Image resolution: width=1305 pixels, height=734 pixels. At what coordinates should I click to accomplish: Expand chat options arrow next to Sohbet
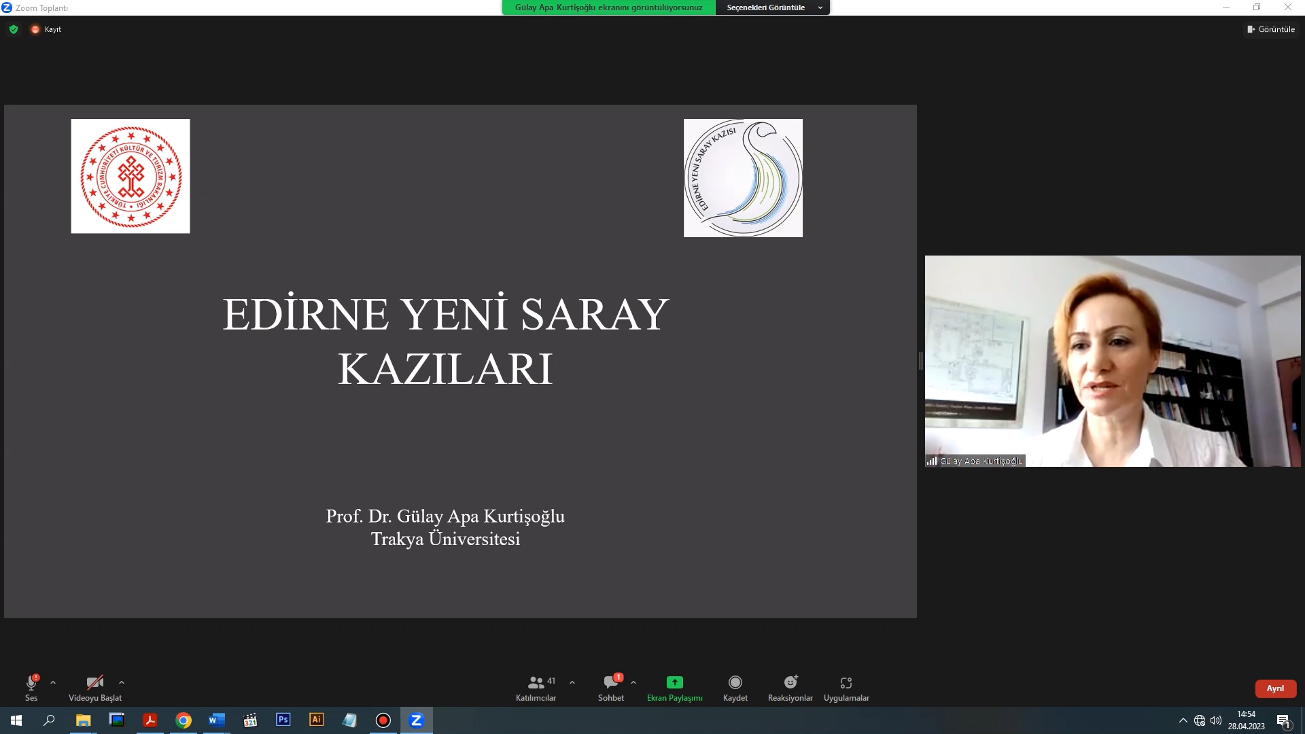coord(633,682)
